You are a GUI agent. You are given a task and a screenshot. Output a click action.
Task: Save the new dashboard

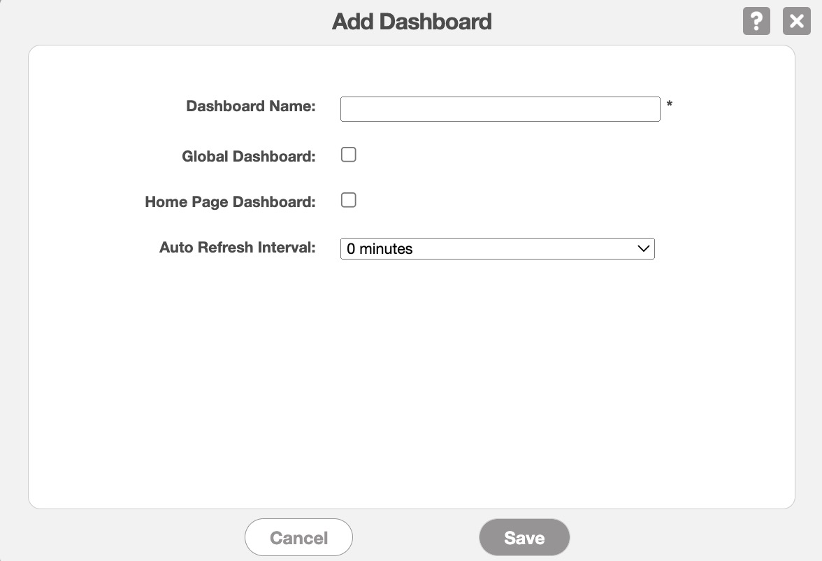[524, 537]
